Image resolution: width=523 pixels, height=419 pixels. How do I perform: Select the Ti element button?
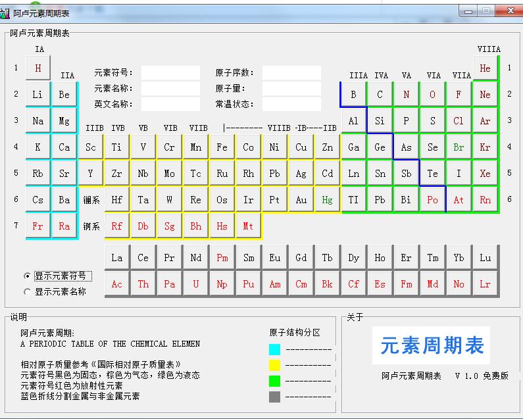point(116,147)
